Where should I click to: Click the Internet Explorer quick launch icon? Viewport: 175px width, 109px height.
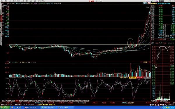pyautogui.click(x=15, y=108)
